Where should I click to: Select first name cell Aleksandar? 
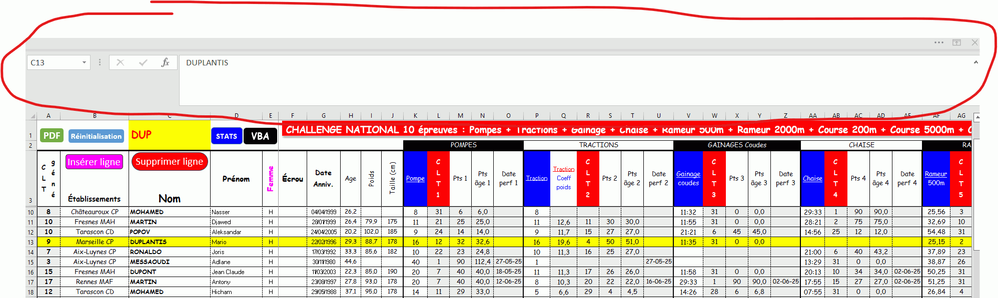pyautogui.click(x=236, y=232)
